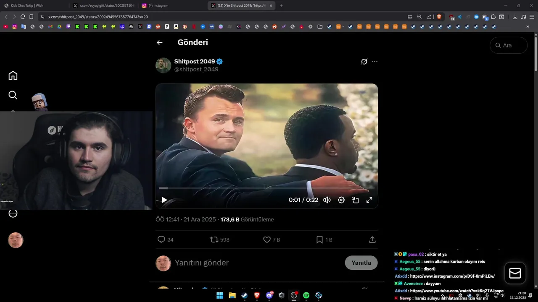
Task: Click the address bar URL
Action: (x=98, y=17)
